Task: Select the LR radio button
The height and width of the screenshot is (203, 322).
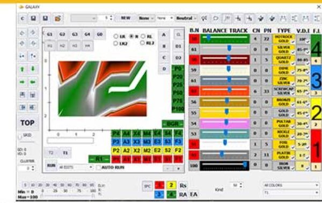Action: 116,37
